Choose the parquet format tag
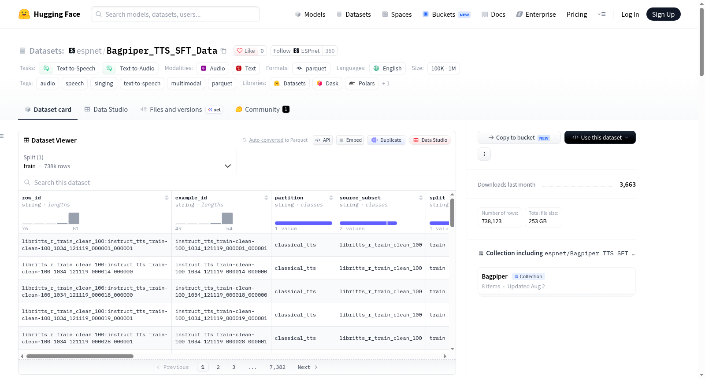The image size is (705, 379). [312, 68]
